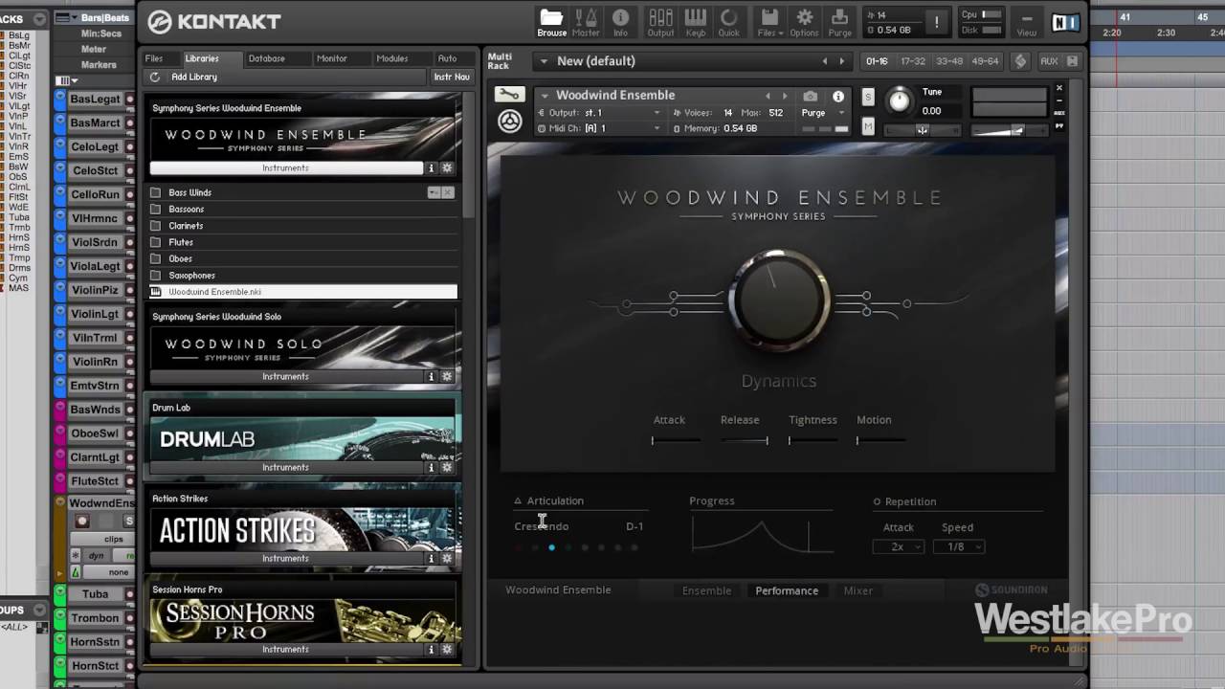Click the Purge toolbar icon
The width and height of the screenshot is (1225, 689).
[839, 23]
